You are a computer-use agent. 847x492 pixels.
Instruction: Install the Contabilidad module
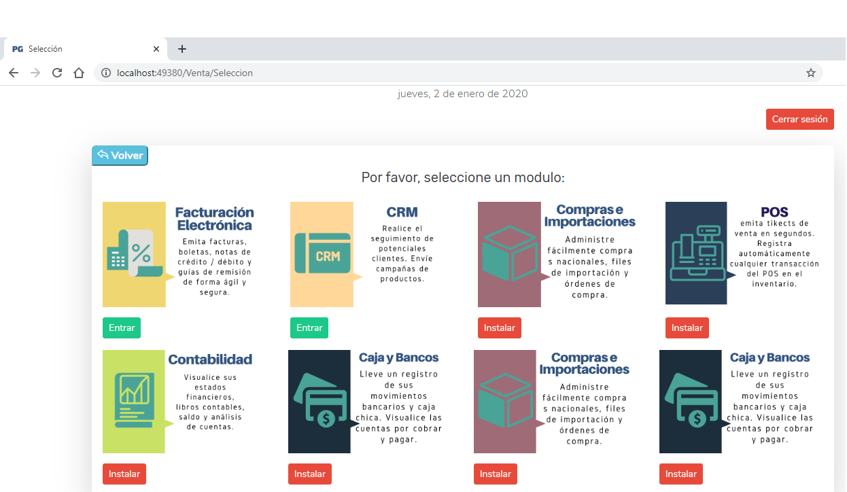coord(124,474)
